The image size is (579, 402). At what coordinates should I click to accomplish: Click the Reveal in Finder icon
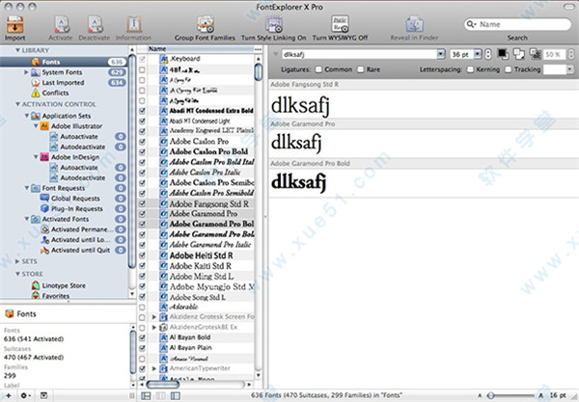coord(416,23)
